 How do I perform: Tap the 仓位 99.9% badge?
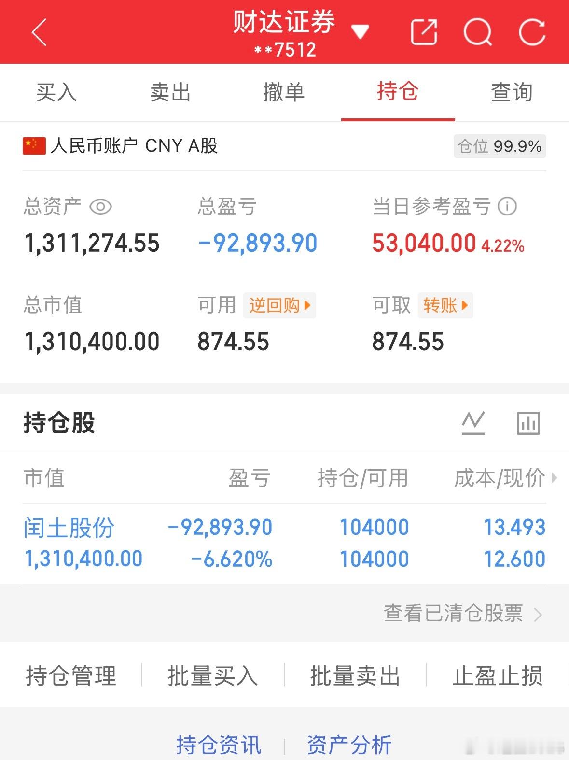(x=500, y=146)
